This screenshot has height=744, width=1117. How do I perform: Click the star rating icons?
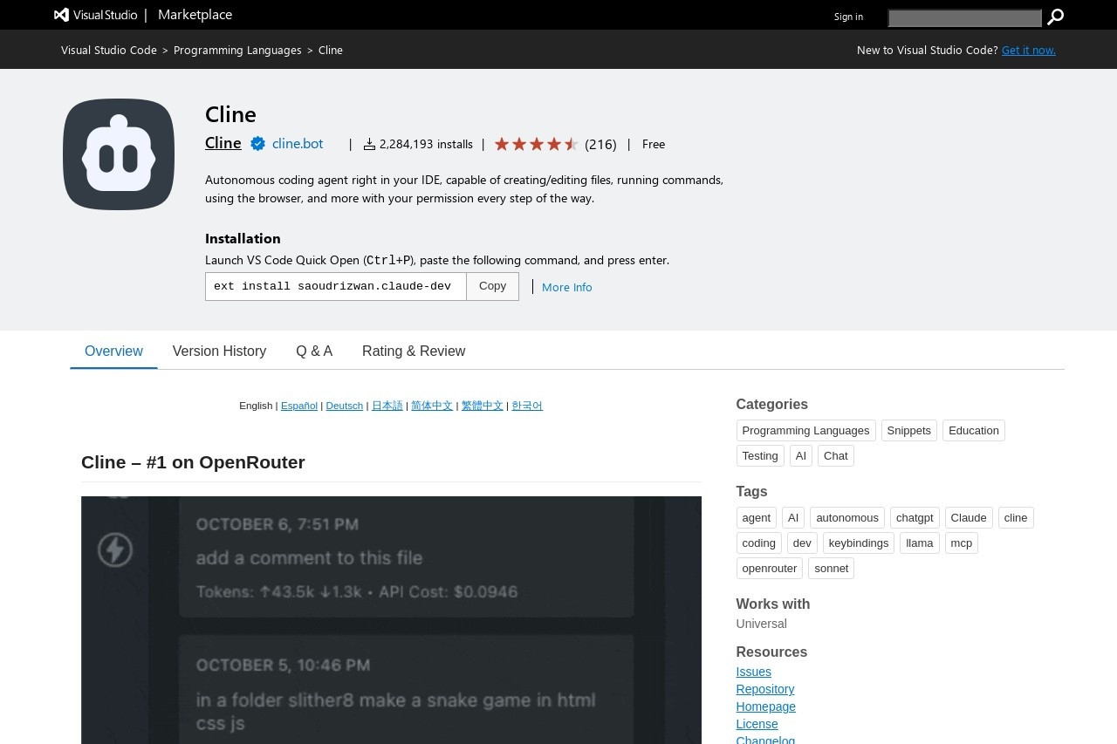point(537,144)
